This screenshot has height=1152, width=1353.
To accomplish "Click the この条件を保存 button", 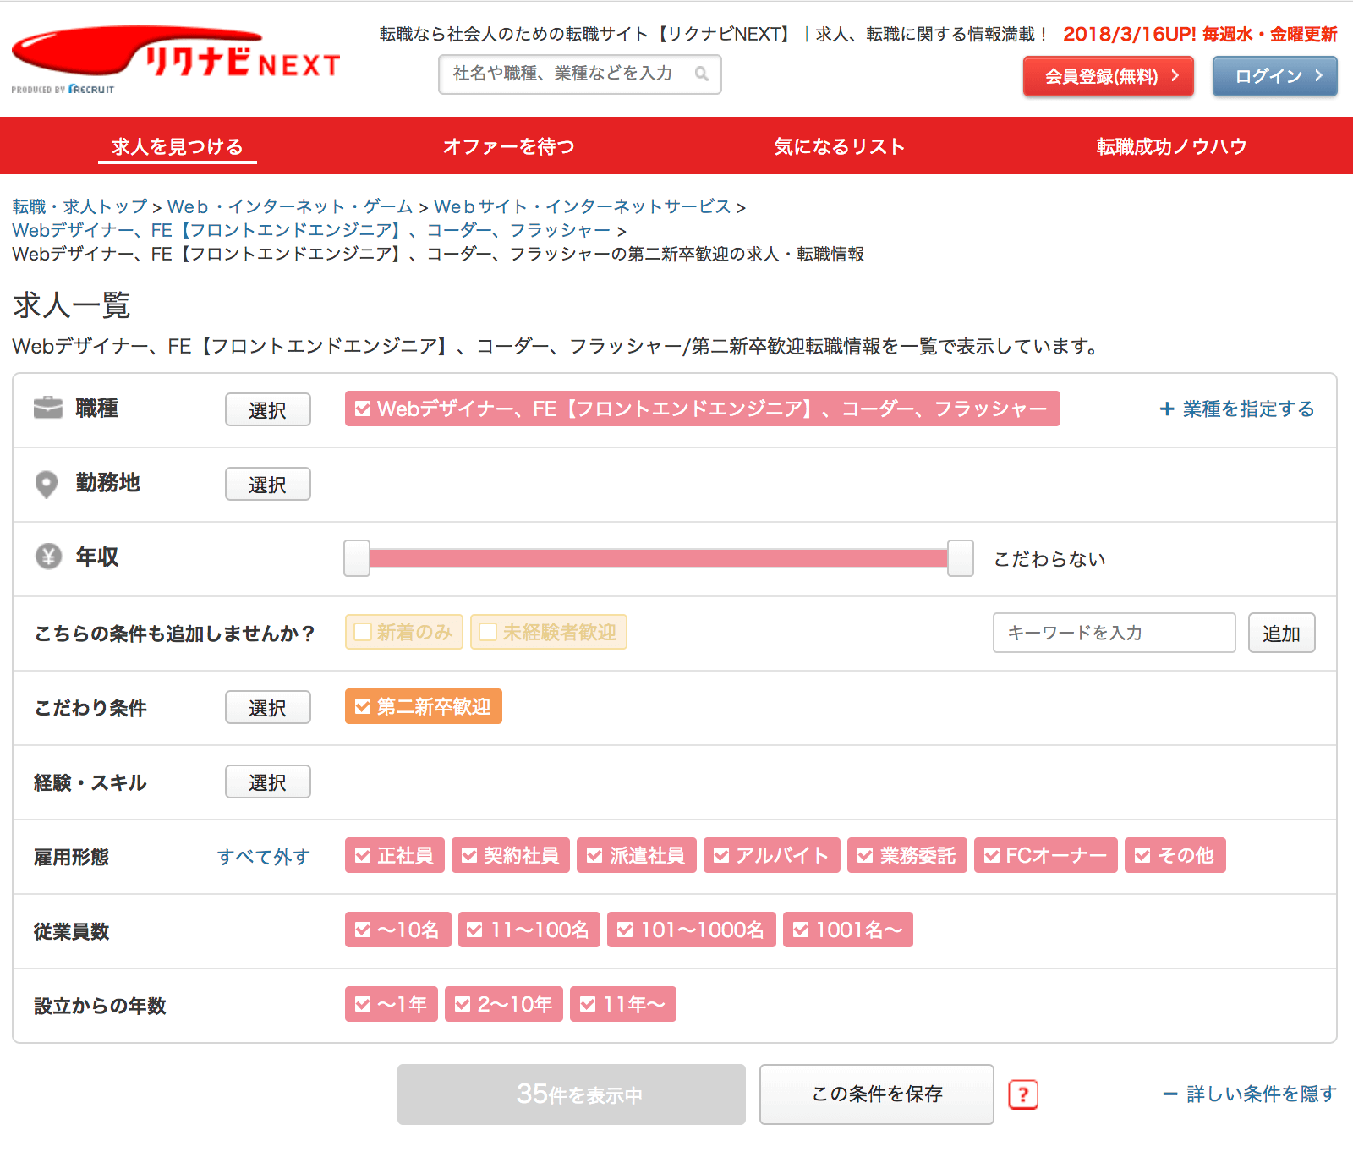I will coord(877,1094).
